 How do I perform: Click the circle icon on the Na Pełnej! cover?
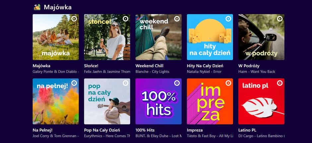click(74, 83)
